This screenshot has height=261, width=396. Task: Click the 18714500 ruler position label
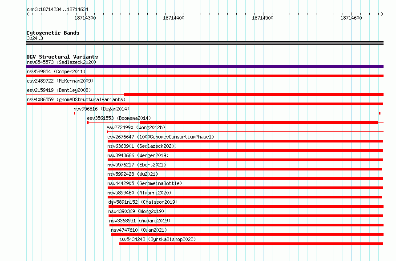pyautogui.click(x=263, y=18)
